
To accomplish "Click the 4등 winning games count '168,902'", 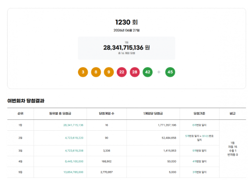I will coord(106,162).
